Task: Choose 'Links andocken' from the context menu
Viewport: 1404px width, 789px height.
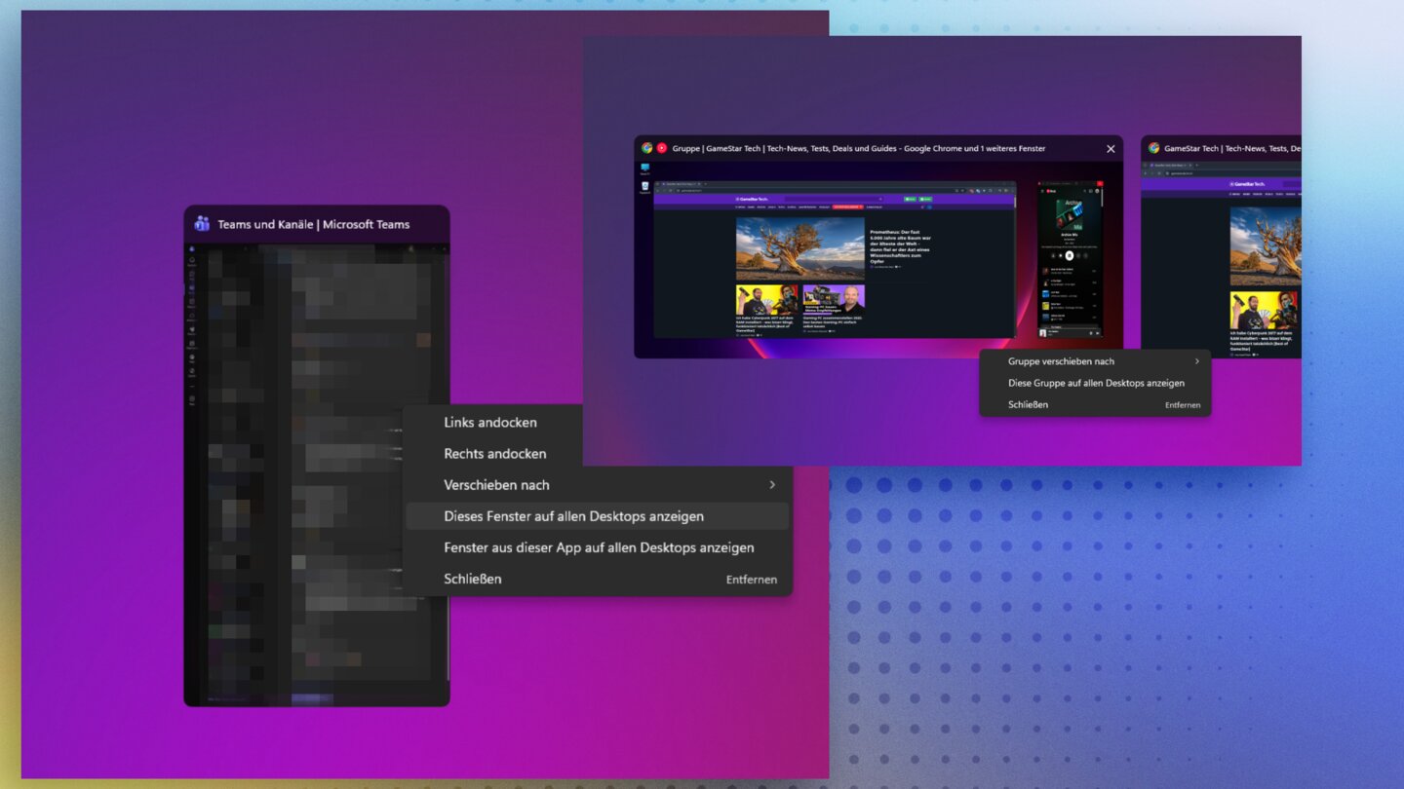Action: click(489, 422)
